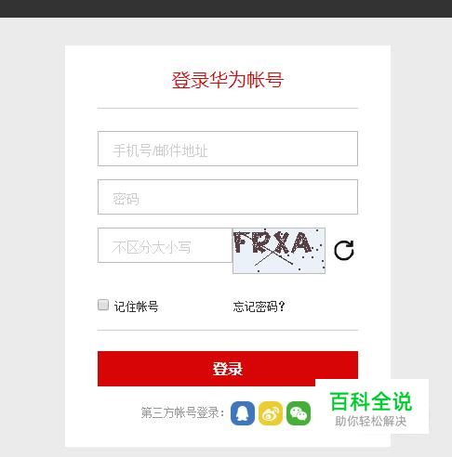Open the 忘记密码? link

click(x=259, y=307)
